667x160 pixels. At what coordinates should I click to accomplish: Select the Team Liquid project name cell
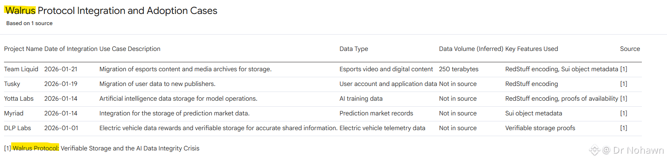click(x=21, y=69)
